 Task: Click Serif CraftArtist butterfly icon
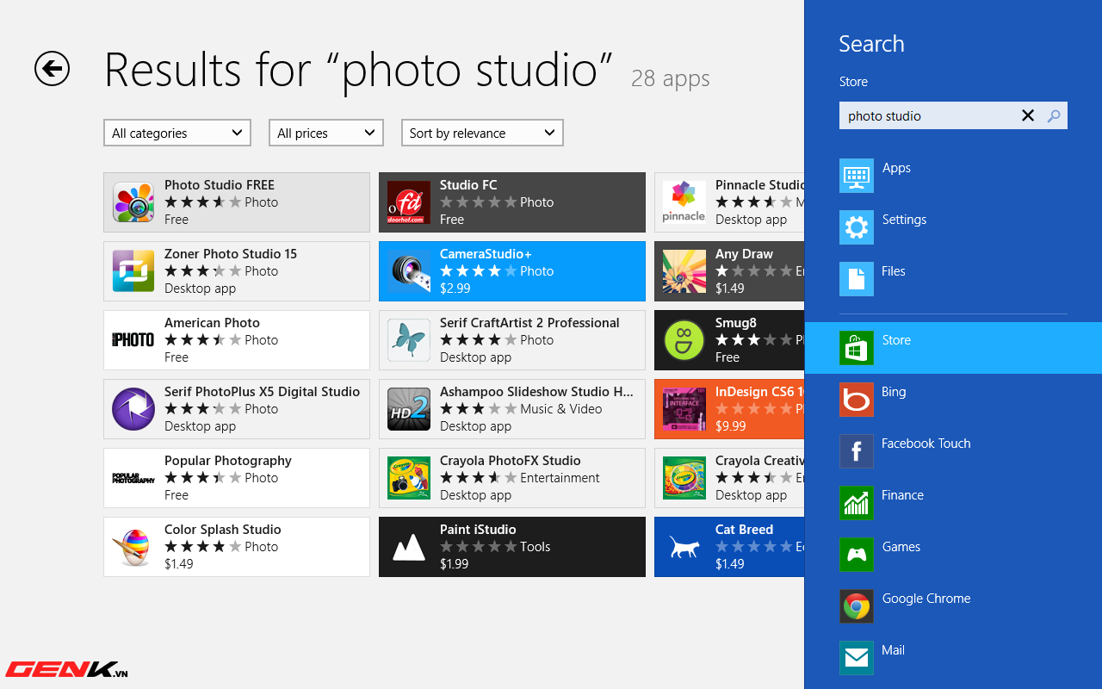pos(409,340)
